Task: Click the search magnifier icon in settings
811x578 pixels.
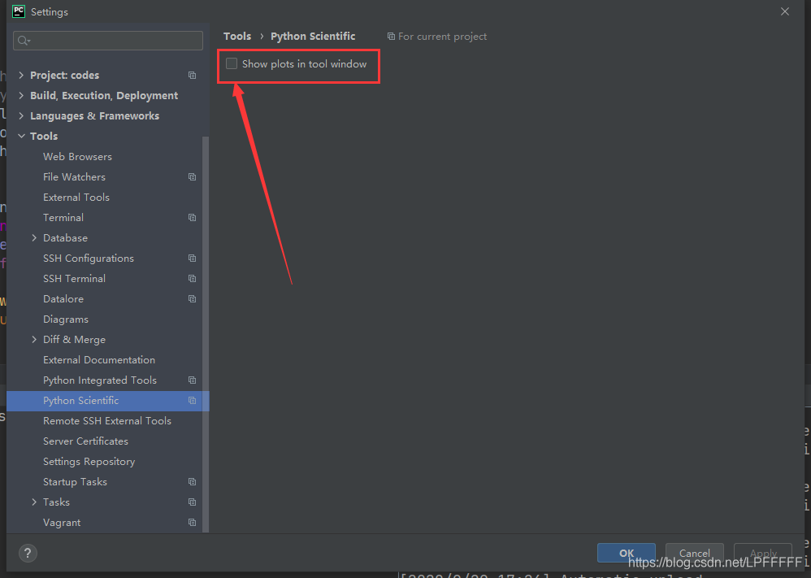Action: (24, 41)
